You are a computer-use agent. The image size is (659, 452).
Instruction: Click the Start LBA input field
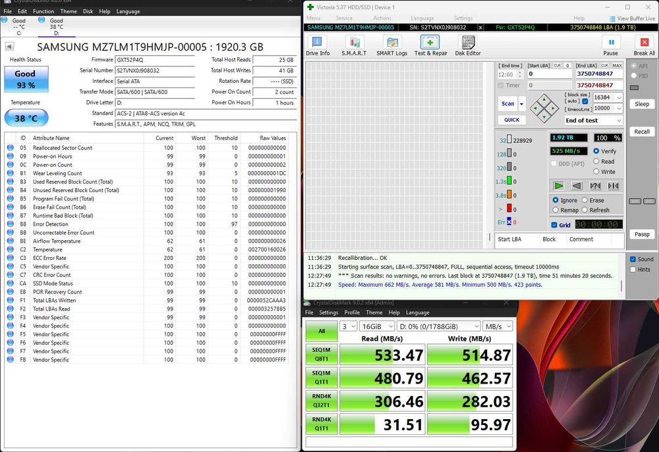(550, 74)
